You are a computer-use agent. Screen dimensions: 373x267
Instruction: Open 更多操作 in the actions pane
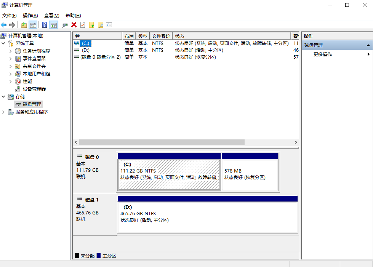pos(323,54)
